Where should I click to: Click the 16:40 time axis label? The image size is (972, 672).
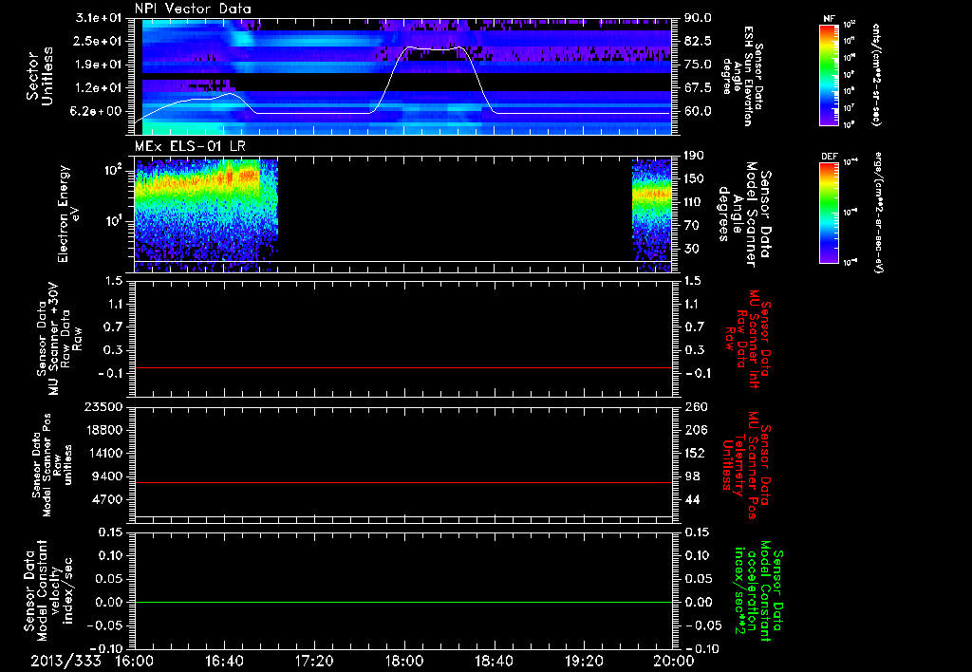(224, 661)
